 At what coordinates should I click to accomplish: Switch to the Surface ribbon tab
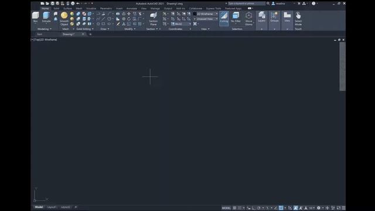click(x=67, y=8)
